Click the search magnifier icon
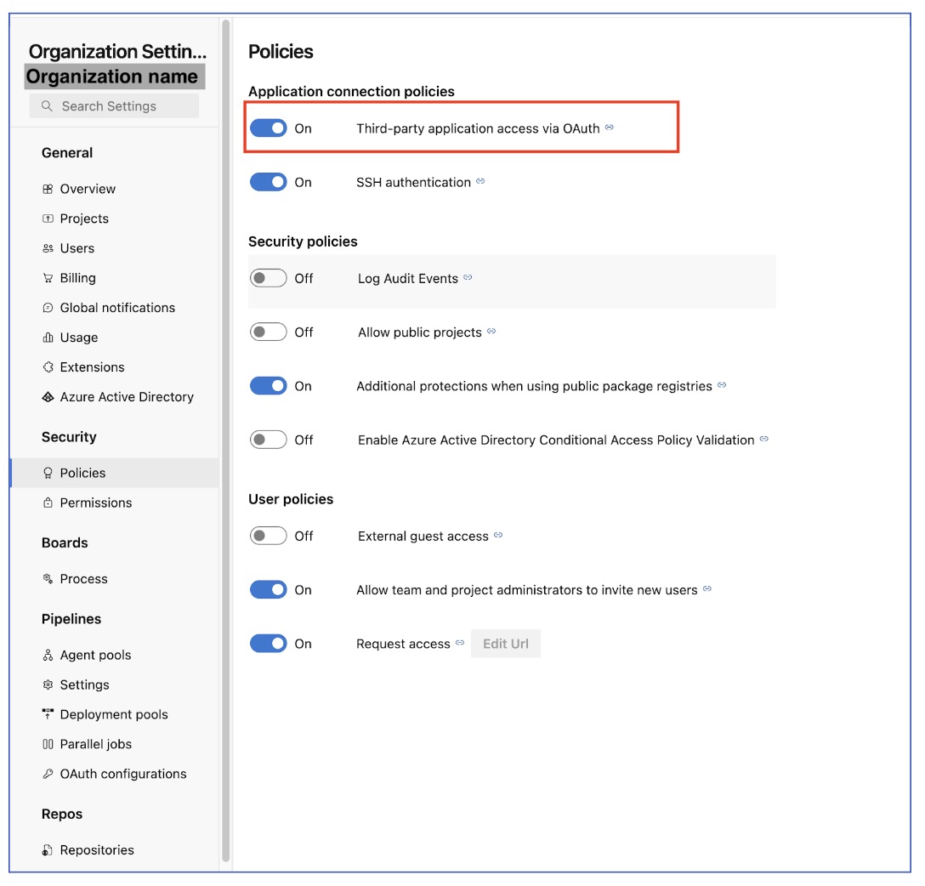The image size is (925, 886). [x=47, y=106]
